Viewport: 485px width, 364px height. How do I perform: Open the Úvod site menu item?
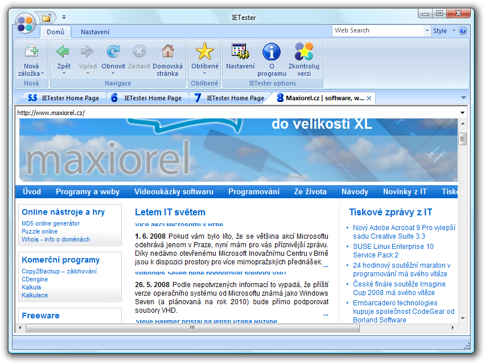click(32, 191)
